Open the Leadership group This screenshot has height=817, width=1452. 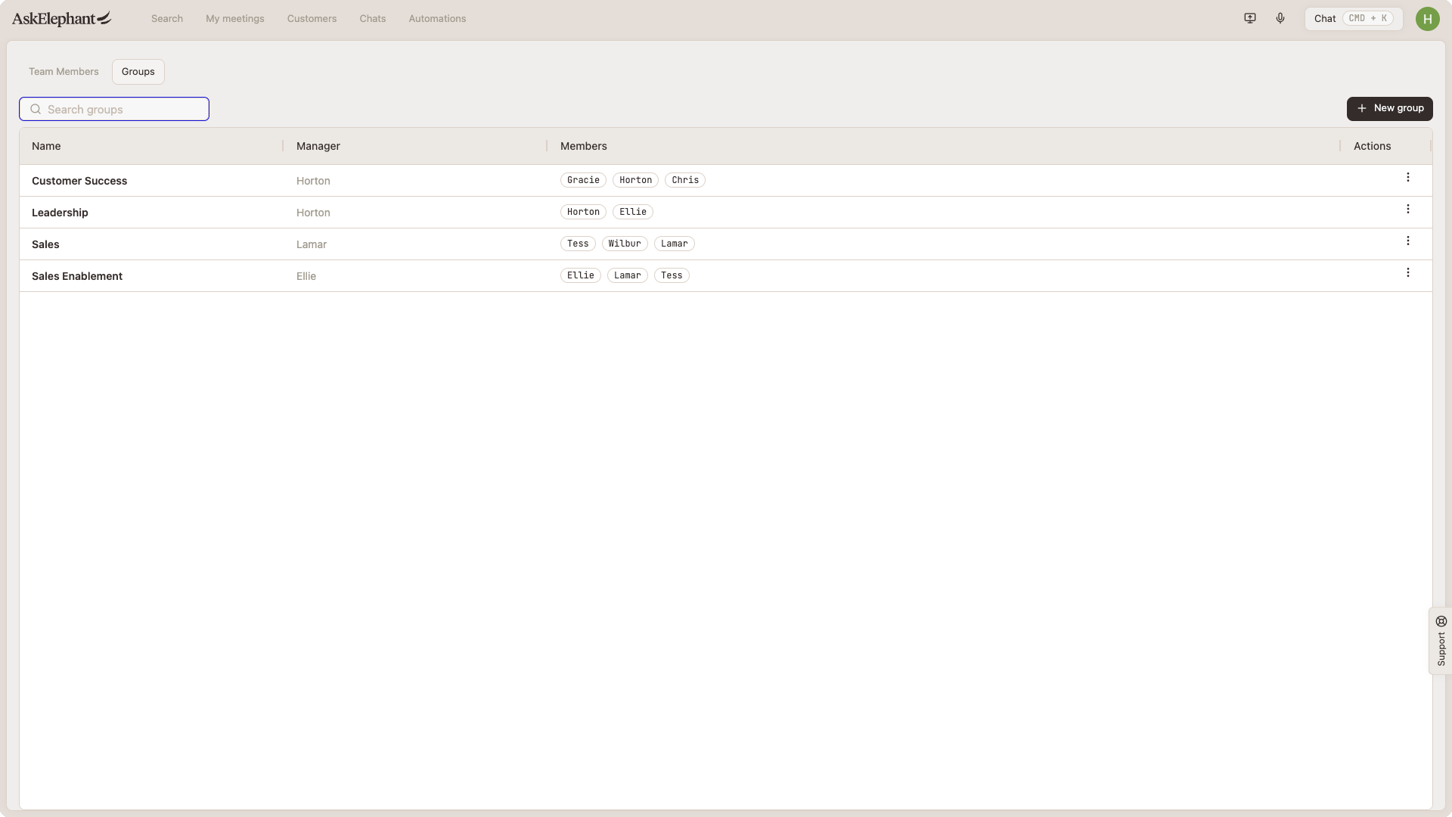60,213
